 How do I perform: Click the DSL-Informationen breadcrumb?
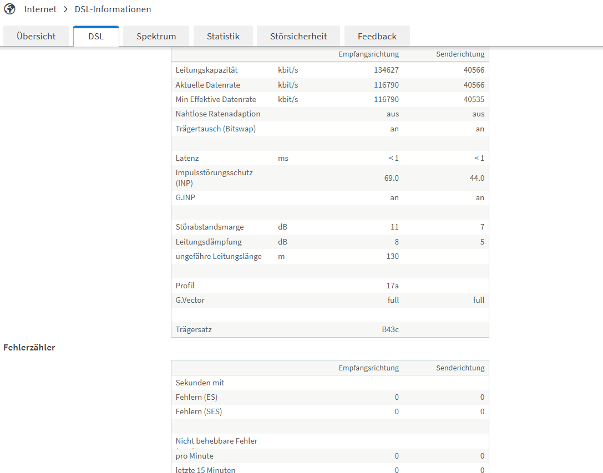point(113,9)
